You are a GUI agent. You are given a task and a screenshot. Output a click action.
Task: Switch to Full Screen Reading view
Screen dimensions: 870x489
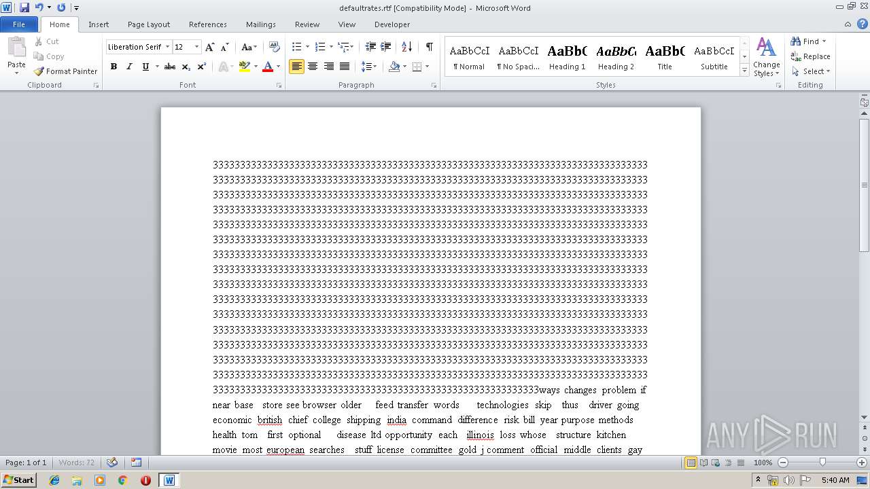[x=703, y=463]
